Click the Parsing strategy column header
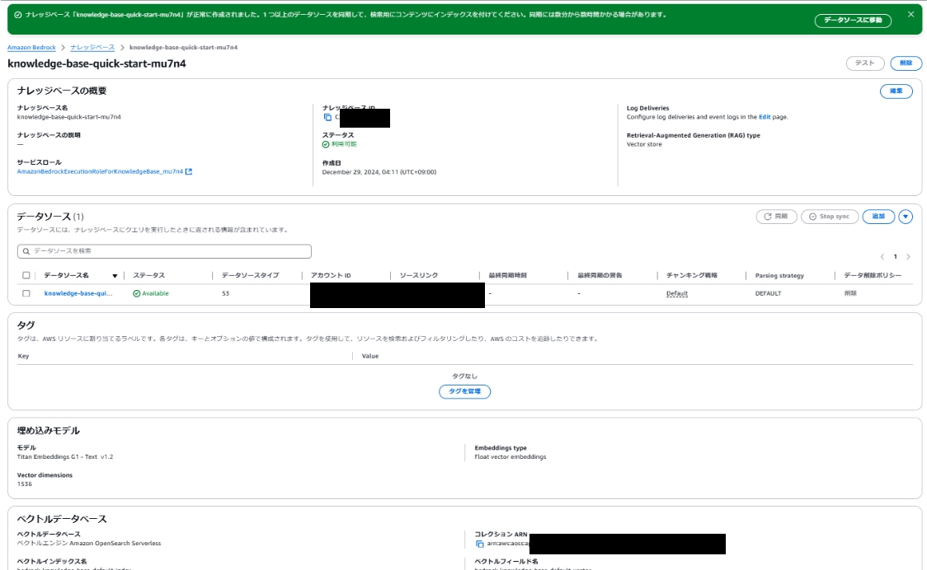Image resolution: width=927 pixels, height=570 pixels. [779, 275]
